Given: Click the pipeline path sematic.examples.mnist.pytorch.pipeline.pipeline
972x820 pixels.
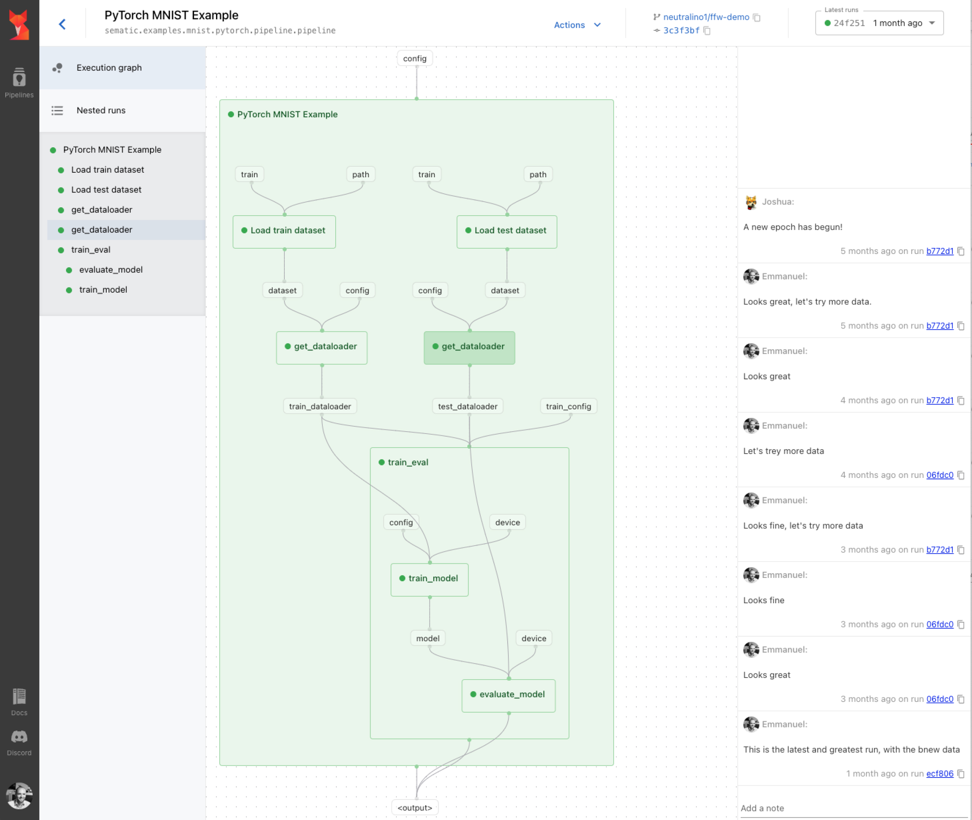Looking at the screenshot, I should tap(220, 31).
